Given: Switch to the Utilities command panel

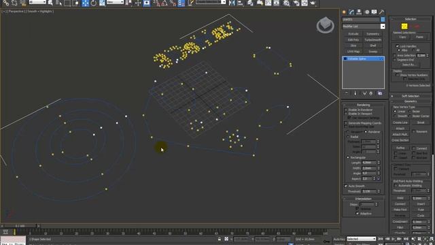Looking at the screenshot, I should pyautogui.click(x=382, y=12).
